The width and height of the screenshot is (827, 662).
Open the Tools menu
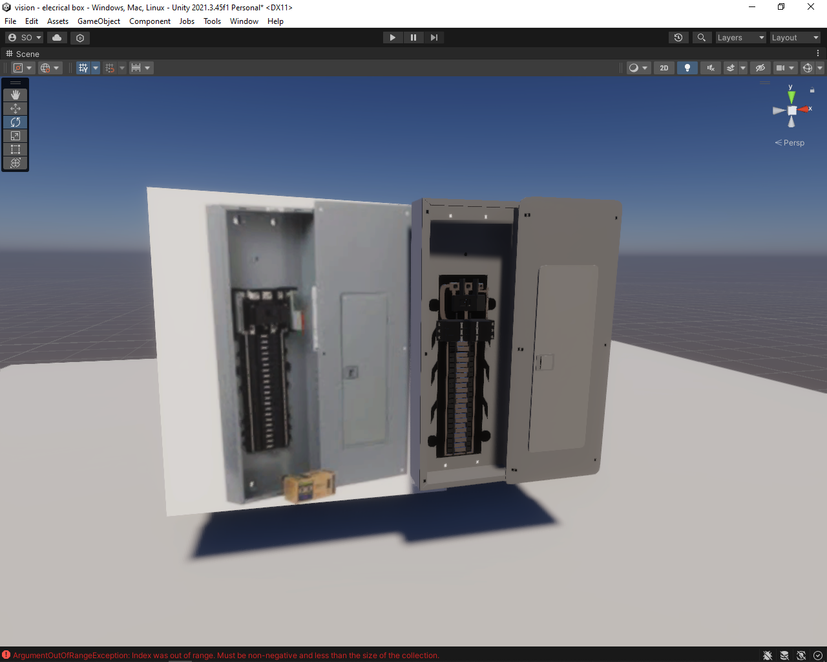[212, 21]
